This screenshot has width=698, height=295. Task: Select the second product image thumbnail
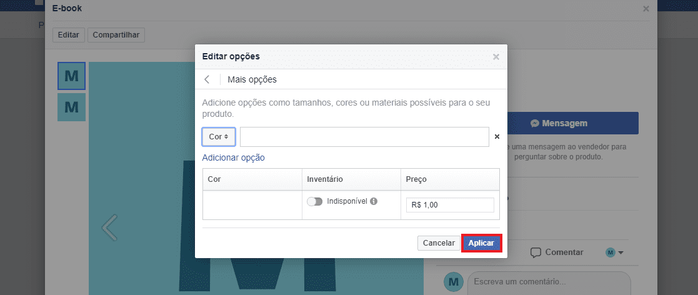point(71,107)
